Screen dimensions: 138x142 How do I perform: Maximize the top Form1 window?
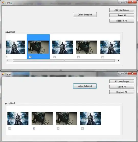pyautogui.click(x=125, y=2)
